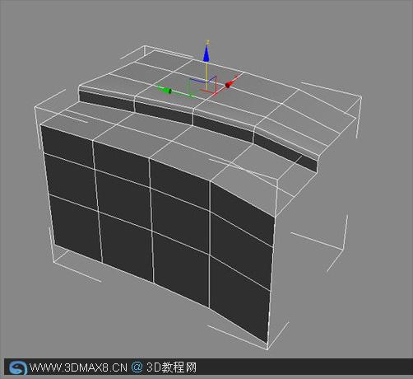Grab the red X-axis arrowhead of the gizmo
413x379 pixels.
[x=230, y=83]
